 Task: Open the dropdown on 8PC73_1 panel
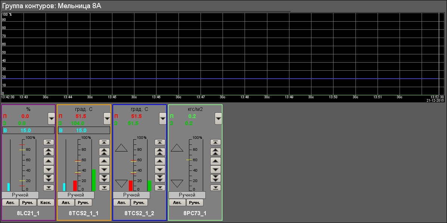tap(218, 118)
